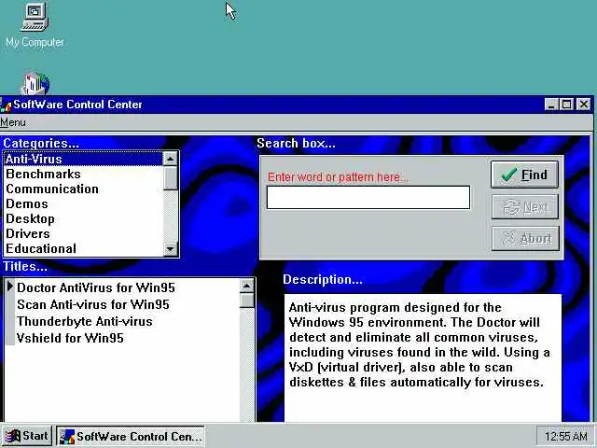Screen dimensions: 597x448
Task: Close the SoftWare Control Center window
Action: pos(583,105)
